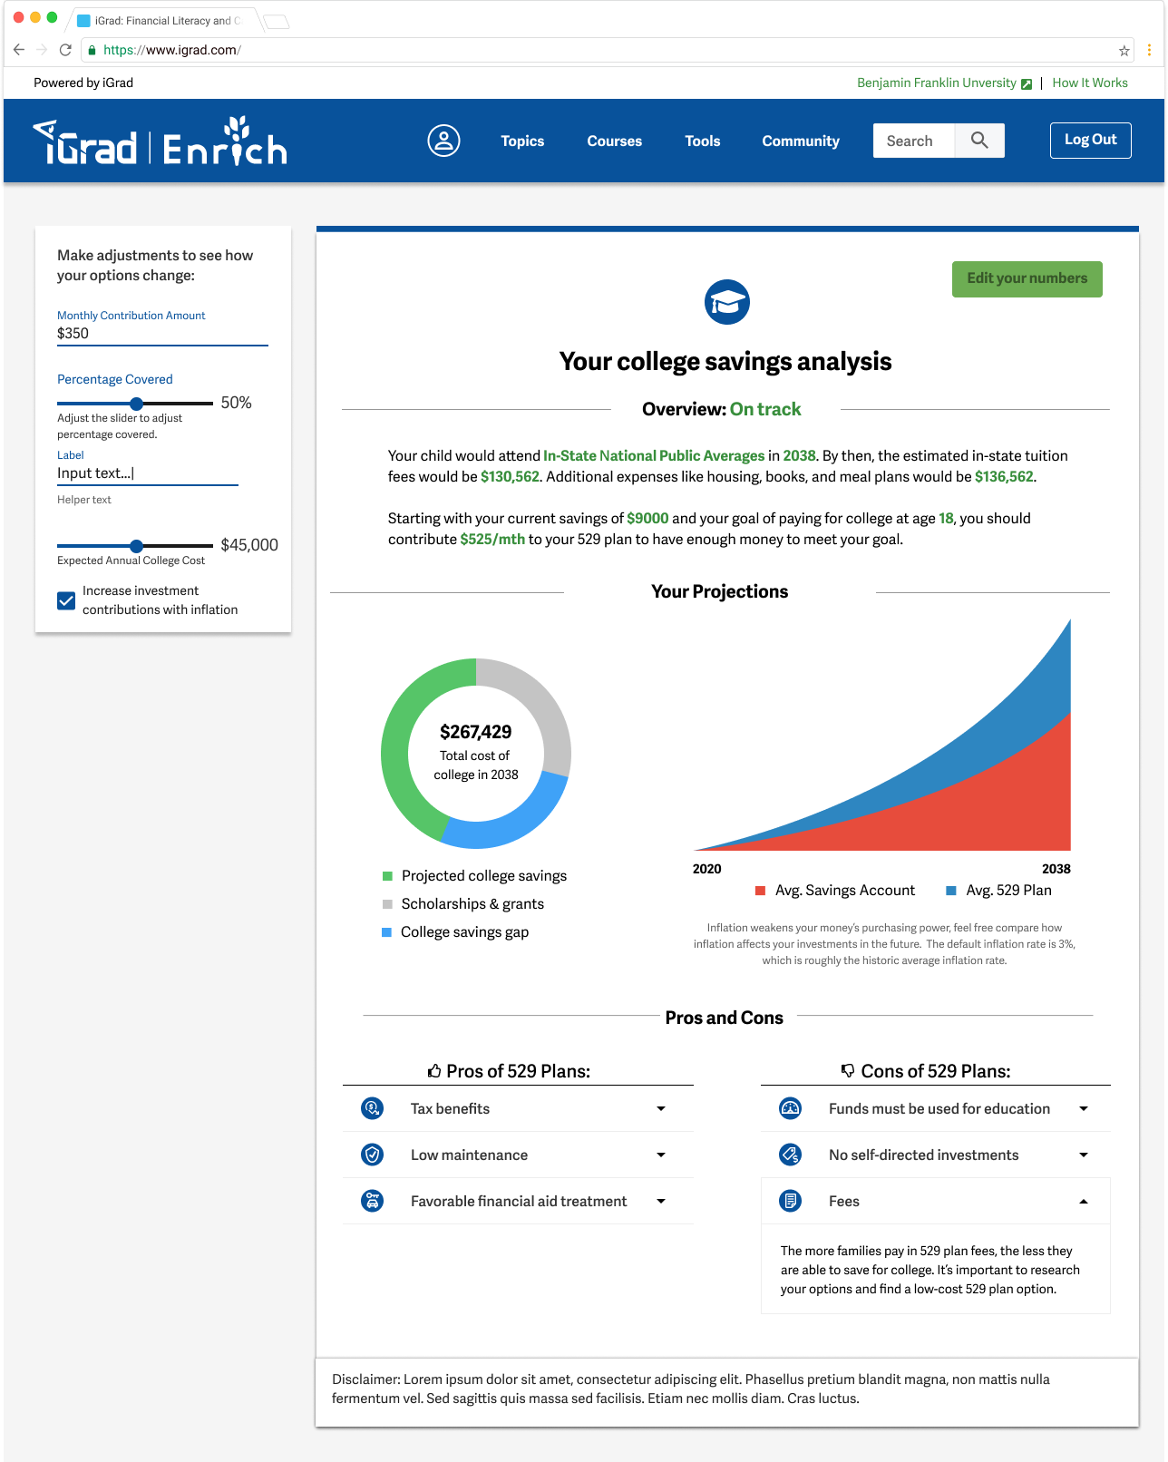Expand the Low maintenance item
This screenshot has width=1168, height=1462.
pos(661,1155)
